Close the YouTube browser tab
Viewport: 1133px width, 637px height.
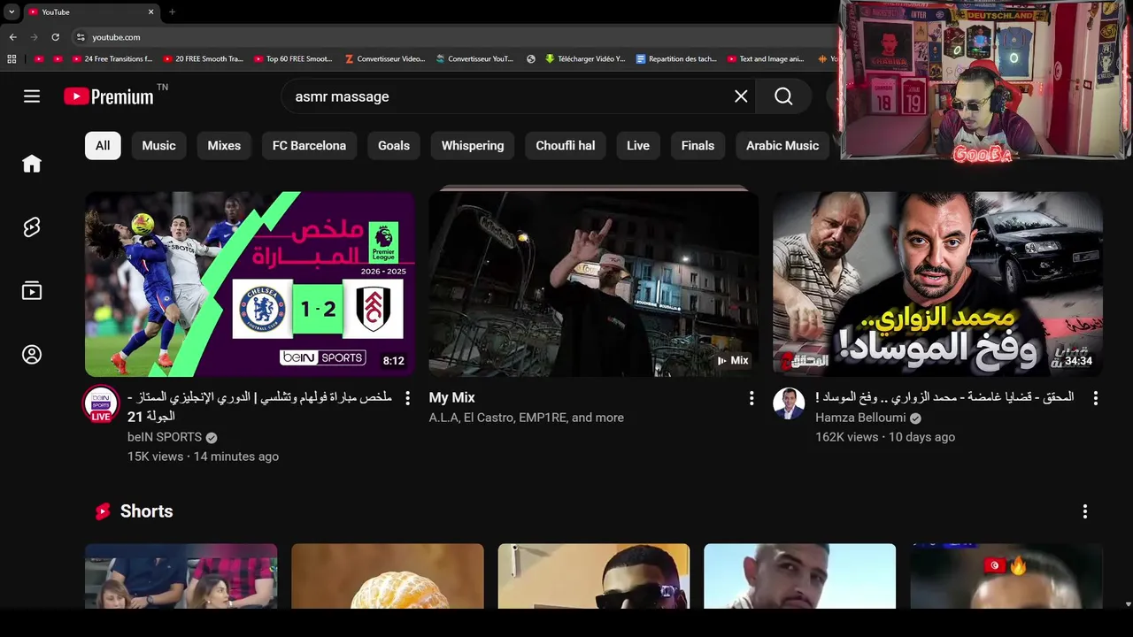[x=150, y=12]
